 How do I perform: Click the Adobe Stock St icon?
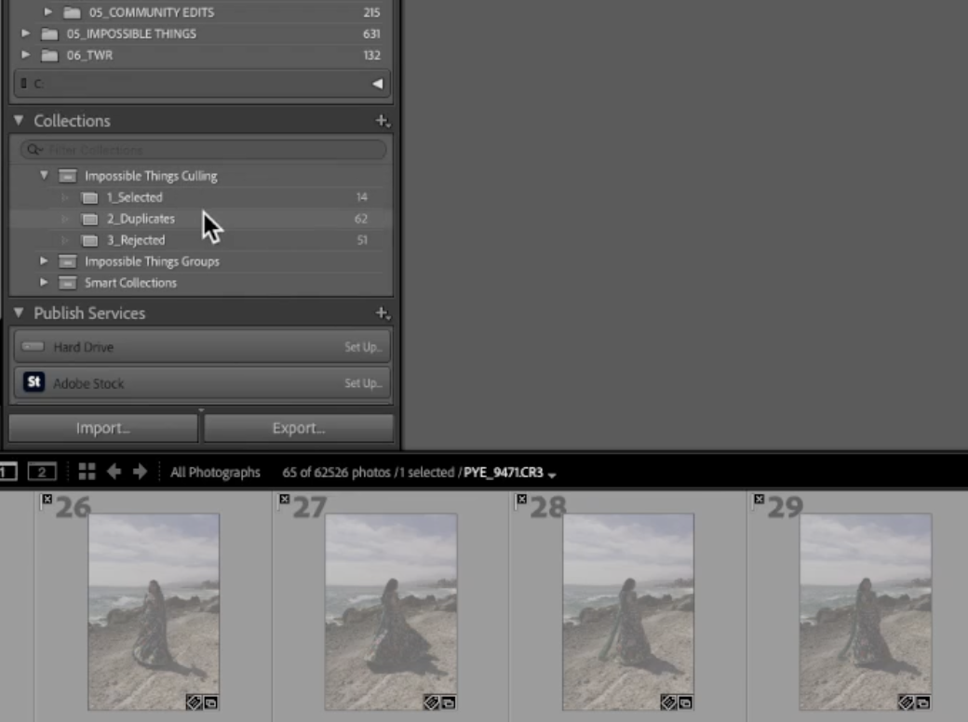[x=34, y=382]
